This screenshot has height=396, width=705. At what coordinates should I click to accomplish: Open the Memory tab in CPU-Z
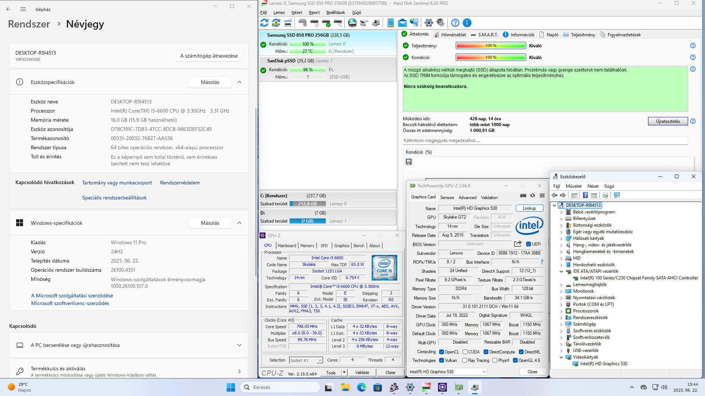(x=307, y=246)
